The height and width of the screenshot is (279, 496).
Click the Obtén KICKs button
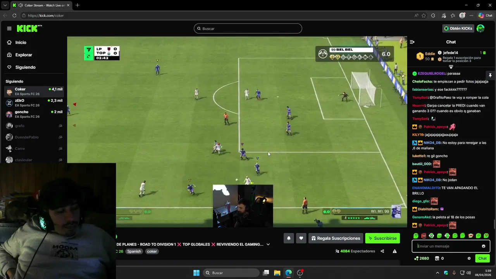click(x=458, y=28)
